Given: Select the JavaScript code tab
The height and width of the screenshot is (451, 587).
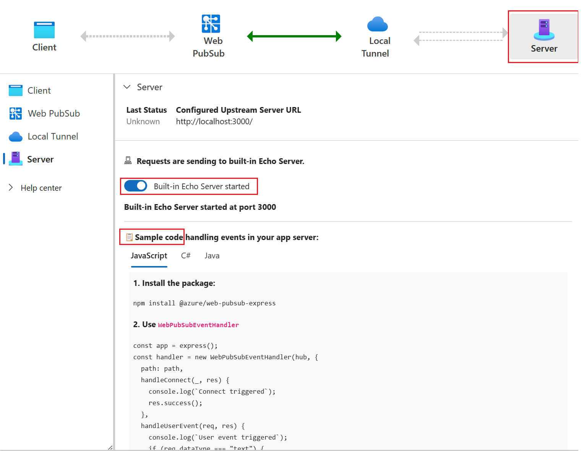Looking at the screenshot, I should click(149, 256).
